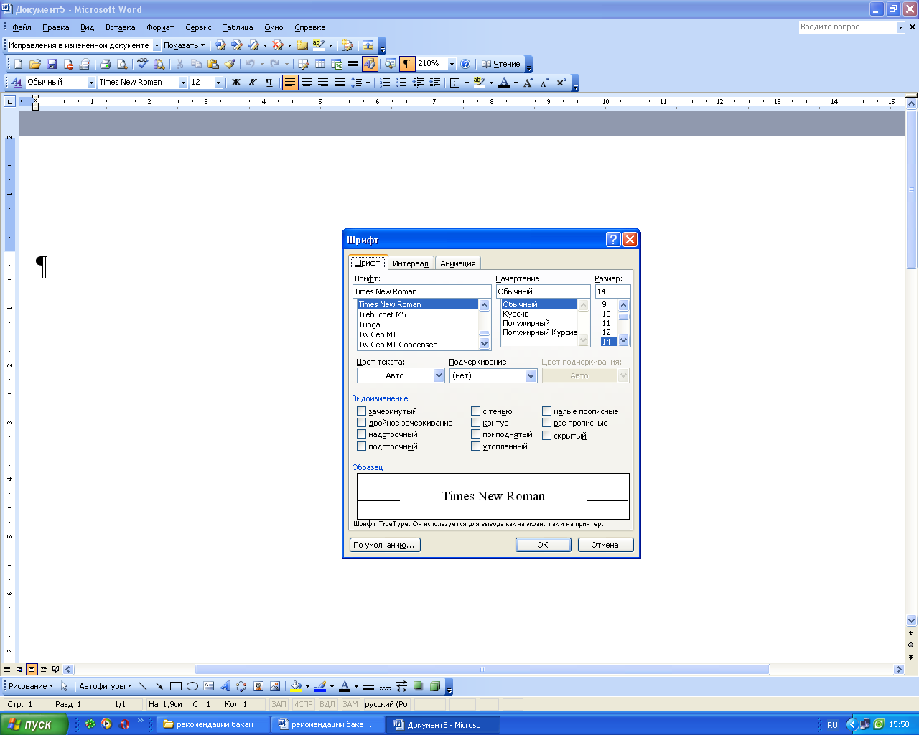
Task: Open the Вставка menu
Action: point(120,27)
